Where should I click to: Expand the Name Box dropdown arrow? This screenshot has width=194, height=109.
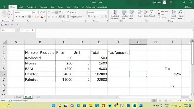click(x=14, y=30)
